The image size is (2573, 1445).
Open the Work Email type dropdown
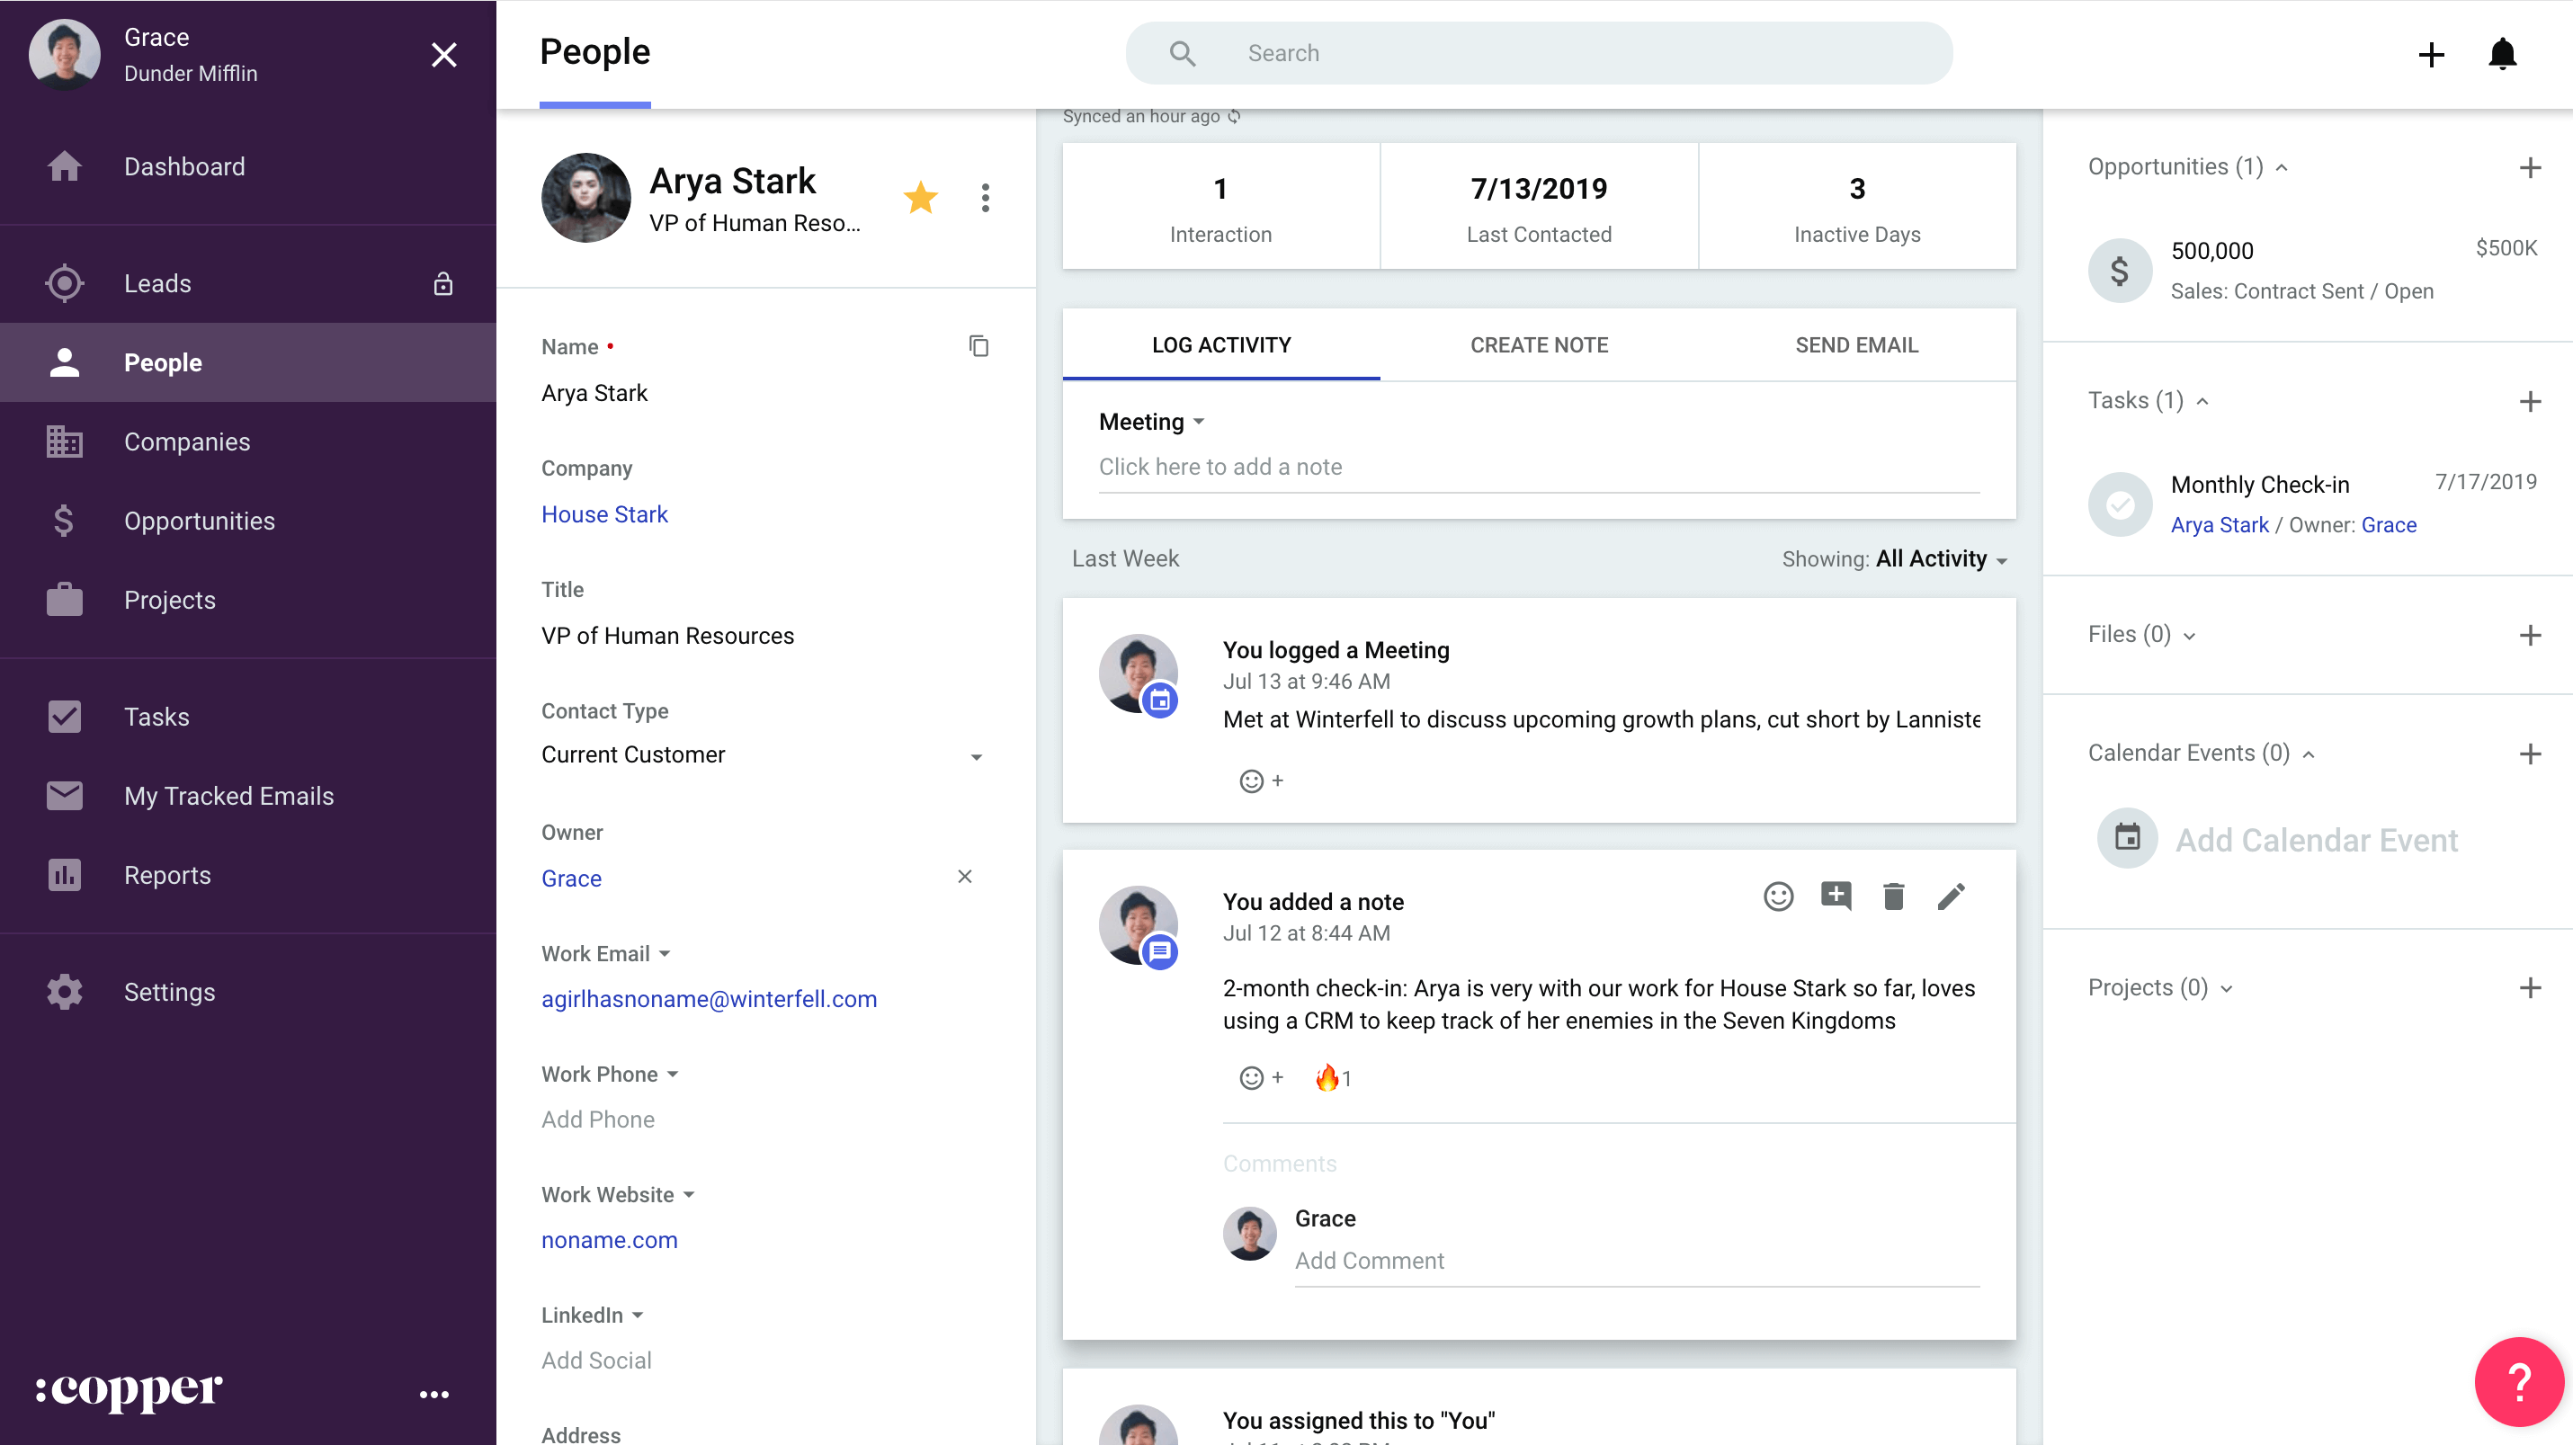click(605, 954)
